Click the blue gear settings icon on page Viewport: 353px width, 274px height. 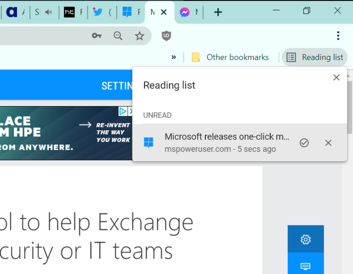305,239
